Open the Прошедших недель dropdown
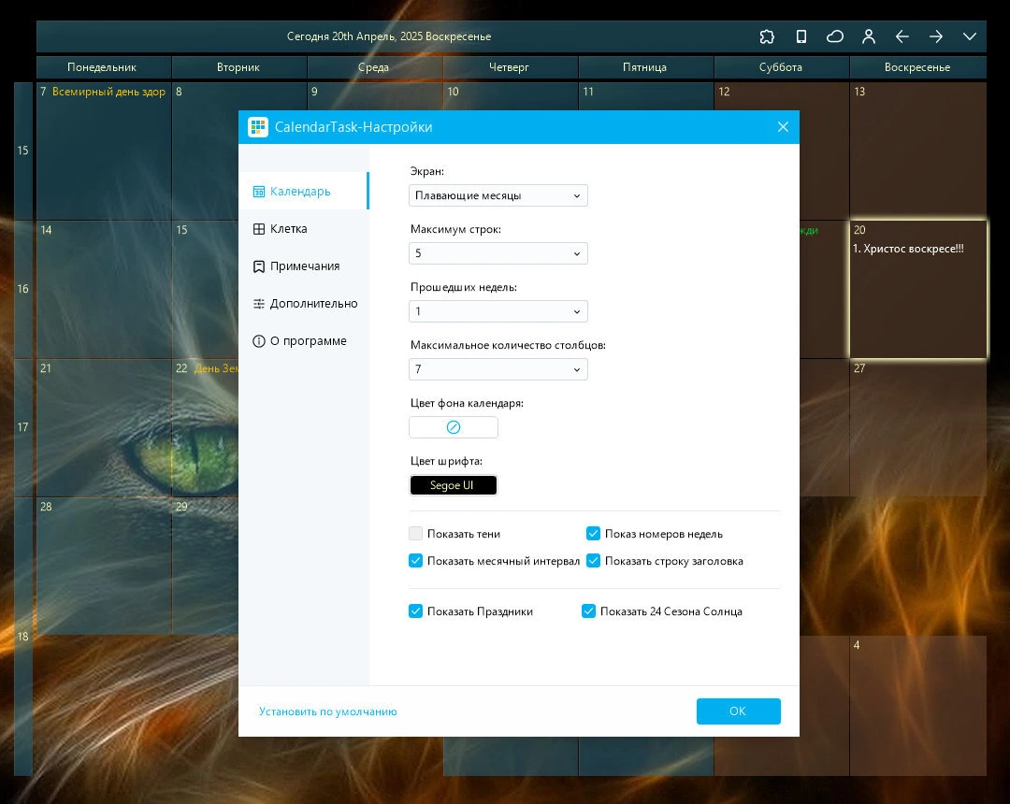Viewport: 1010px width, 804px height. click(x=498, y=311)
